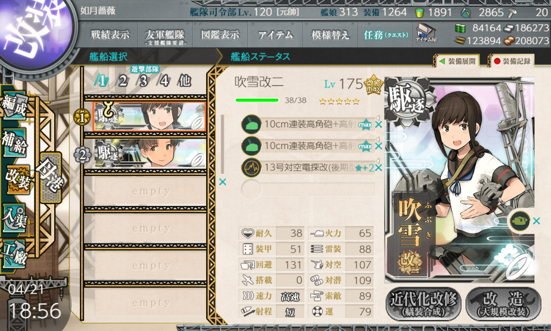Click the 13号対空電探改 radar equipment icon
The height and width of the screenshot is (331, 551).
[251, 167]
